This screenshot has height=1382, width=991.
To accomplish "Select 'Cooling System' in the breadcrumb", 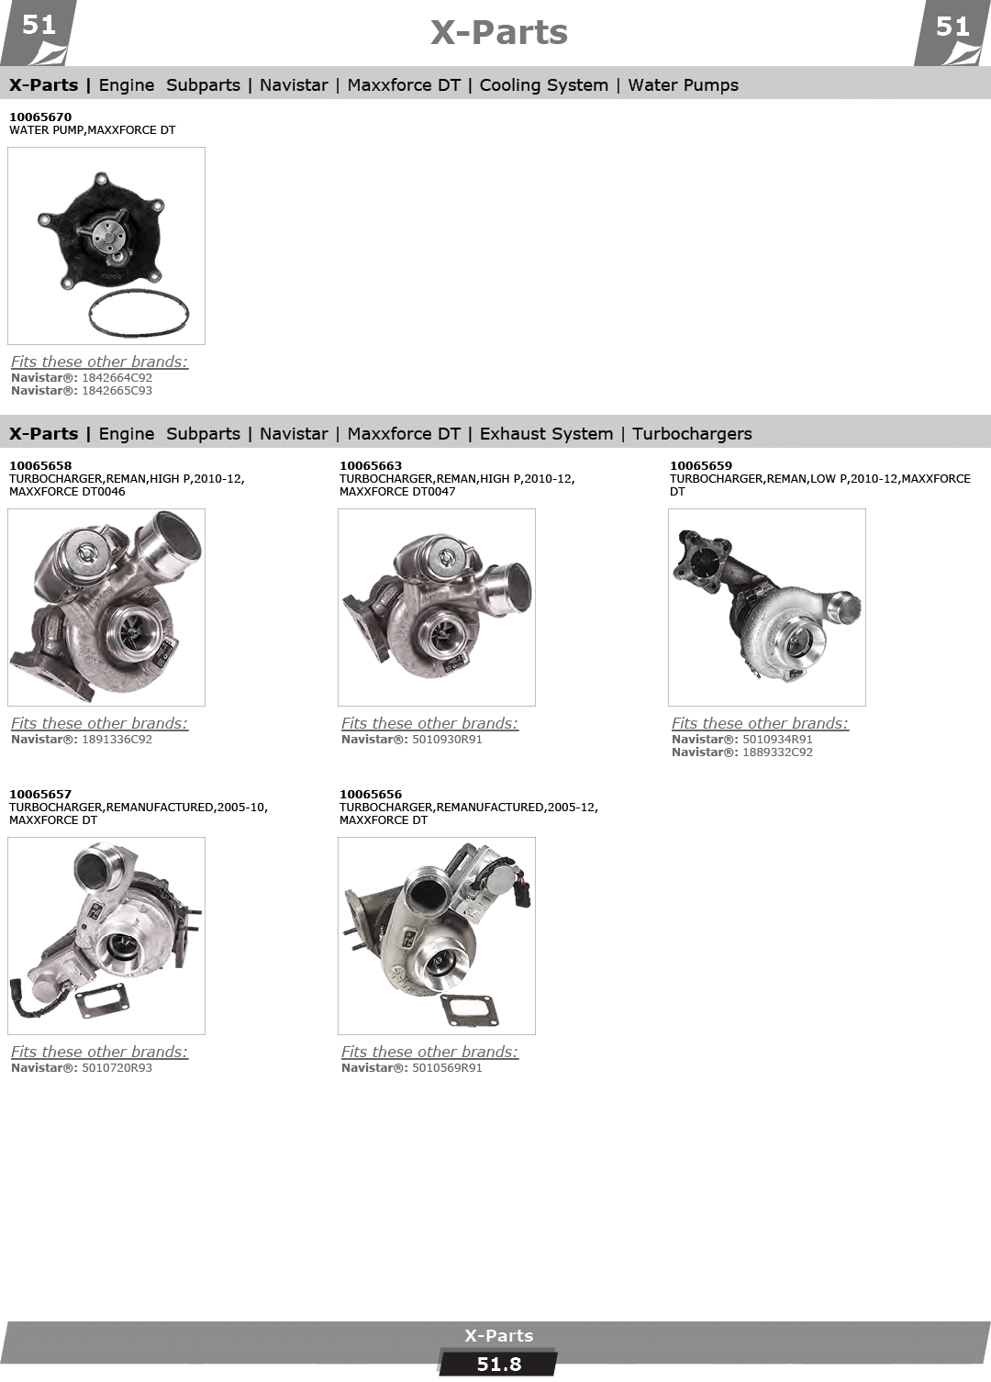I will point(543,84).
